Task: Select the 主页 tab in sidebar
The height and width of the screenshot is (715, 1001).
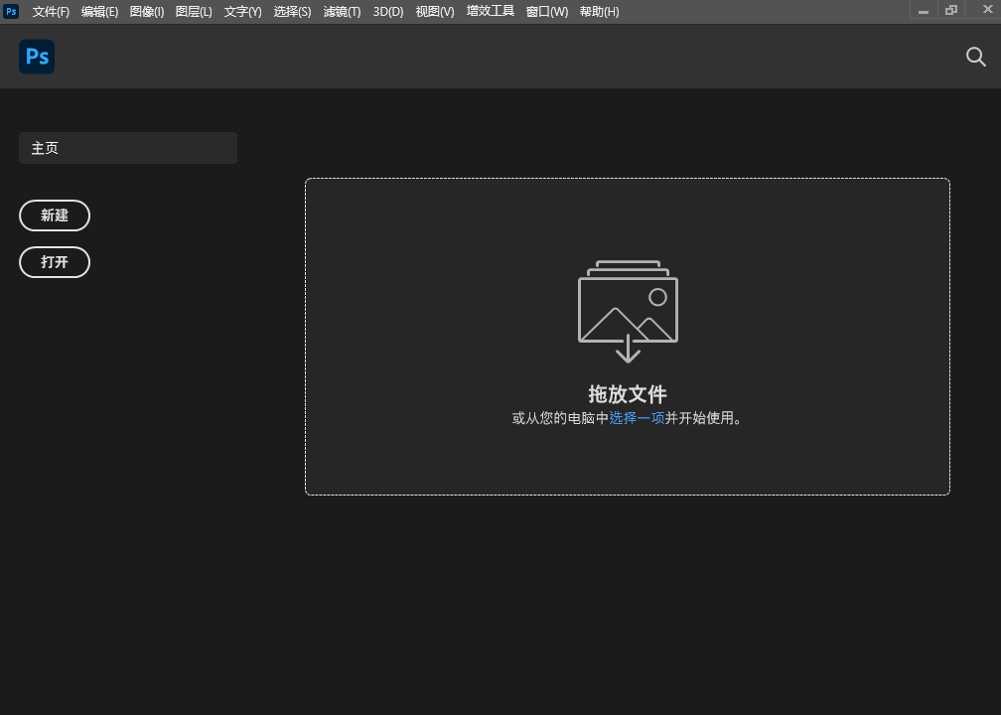Action: [128, 148]
